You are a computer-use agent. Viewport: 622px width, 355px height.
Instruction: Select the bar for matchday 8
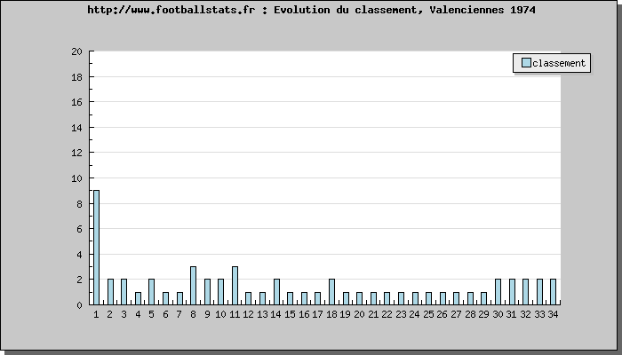pos(193,285)
